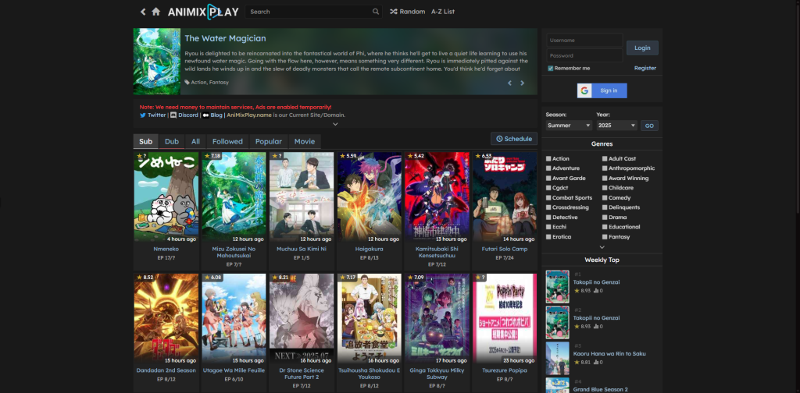Open the Season dropdown set to Summer
The height and width of the screenshot is (393, 800).
[x=569, y=126]
